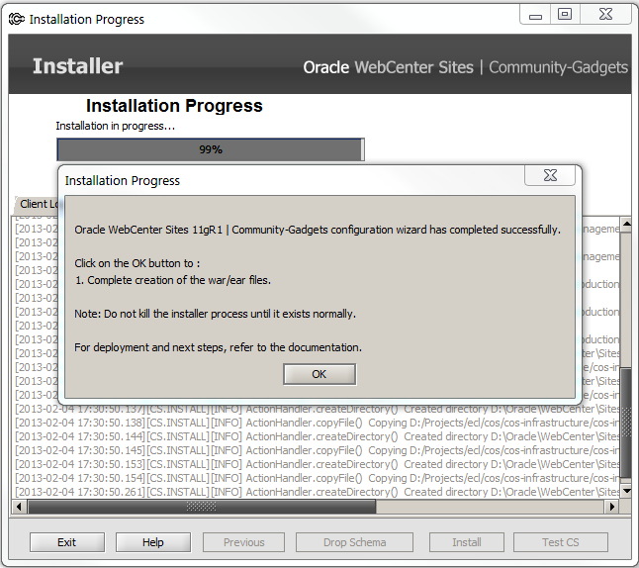Click the 99% installation progress bar
The height and width of the screenshot is (568, 639).
[x=211, y=149]
